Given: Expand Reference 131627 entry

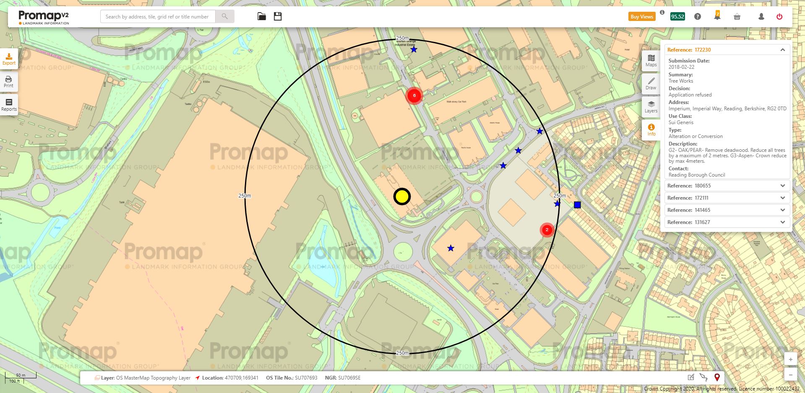Looking at the screenshot, I should click(x=727, y=222).
